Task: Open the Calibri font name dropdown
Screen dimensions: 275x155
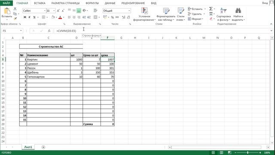Action: [45, 11]
